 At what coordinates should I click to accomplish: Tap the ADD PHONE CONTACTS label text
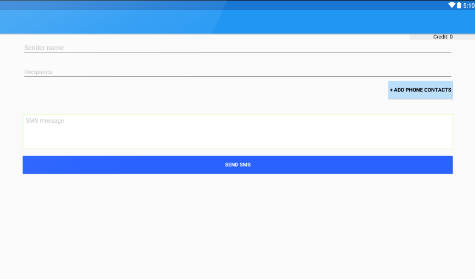(x=422, y=90)
